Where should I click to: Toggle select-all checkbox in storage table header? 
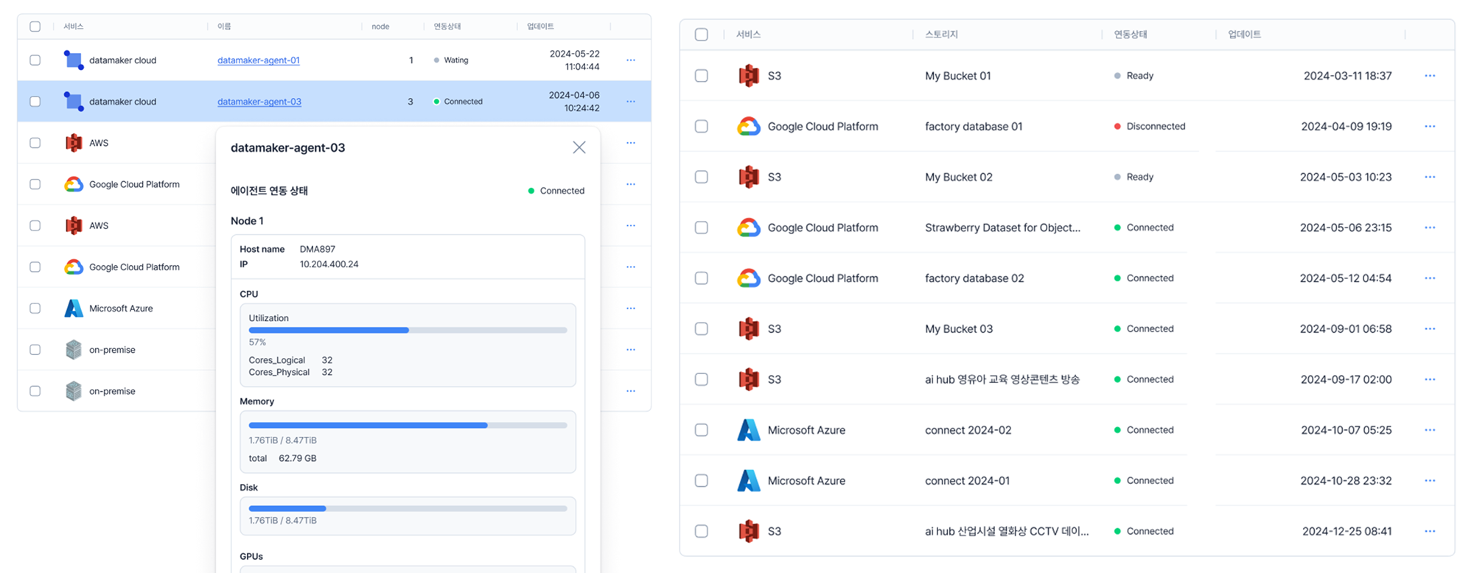pos(702,35)
